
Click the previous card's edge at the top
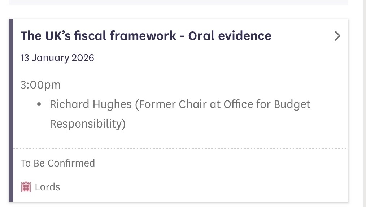click(179, 2)
